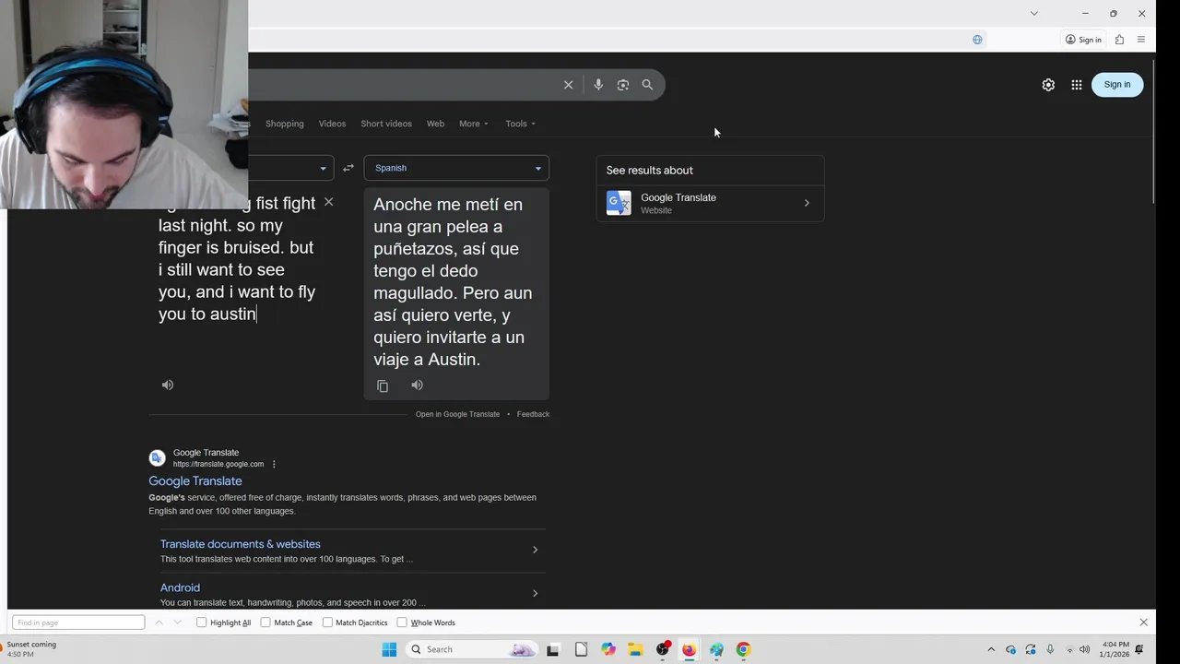
Task: Open Copilot from the taskbar
Action: (608, 649)
